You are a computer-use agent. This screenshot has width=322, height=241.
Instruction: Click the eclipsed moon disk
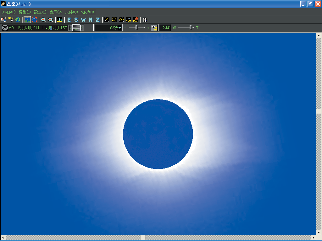158,134
